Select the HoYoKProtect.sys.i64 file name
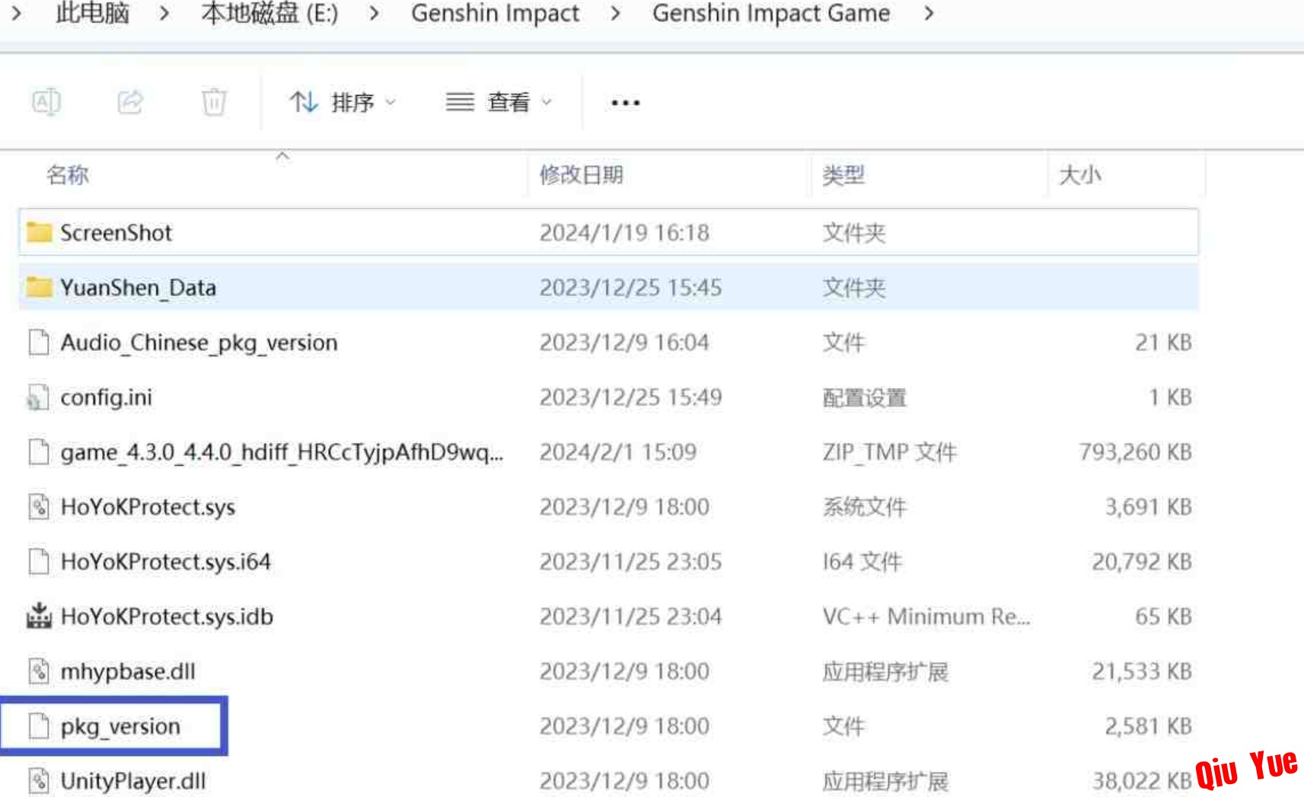1304x797 pixels. (x=165, y=561)
